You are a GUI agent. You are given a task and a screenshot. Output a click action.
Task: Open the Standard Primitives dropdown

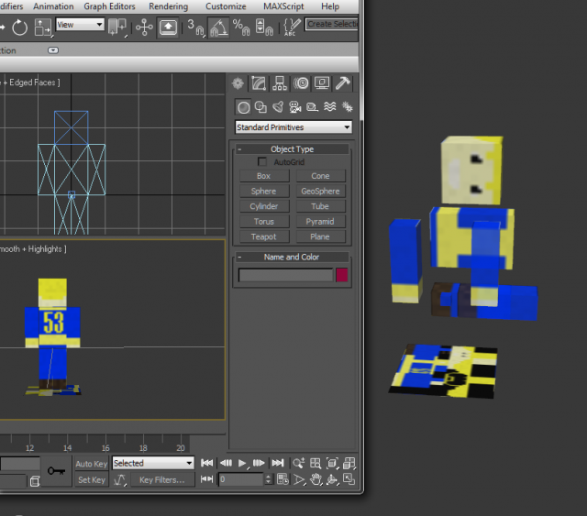(x=293, y=127)
